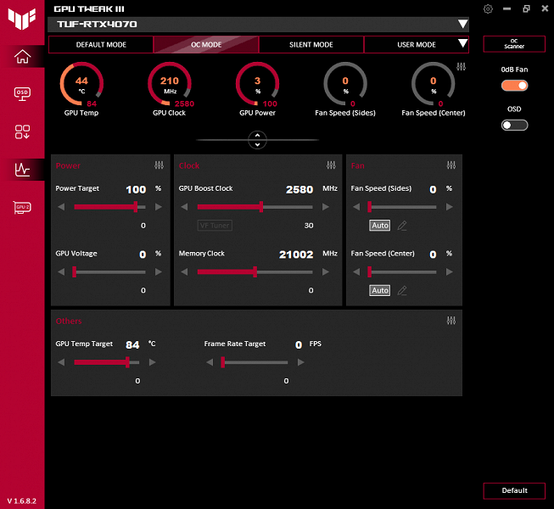
Task: Open the Others panel settings icon
Action: 451,321
